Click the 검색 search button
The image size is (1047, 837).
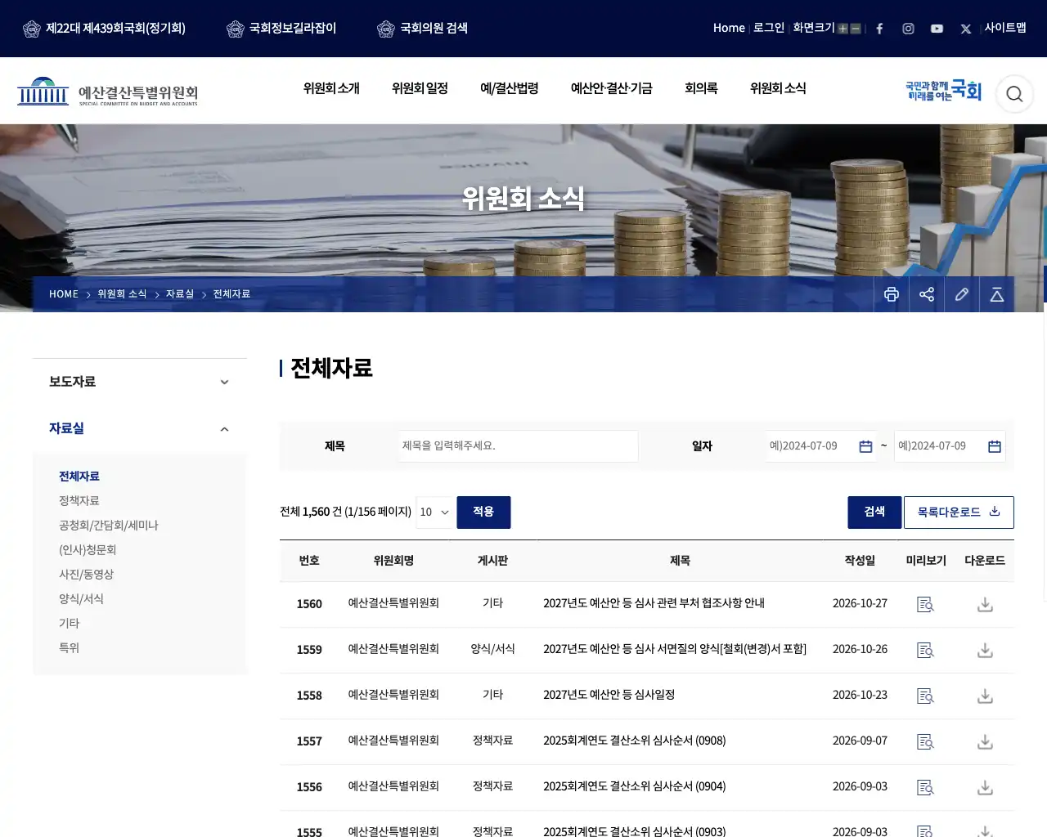point(874,512)
